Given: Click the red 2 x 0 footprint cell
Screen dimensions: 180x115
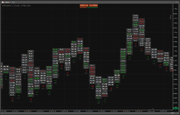Looking at the screenshot, I should point(142,19).
